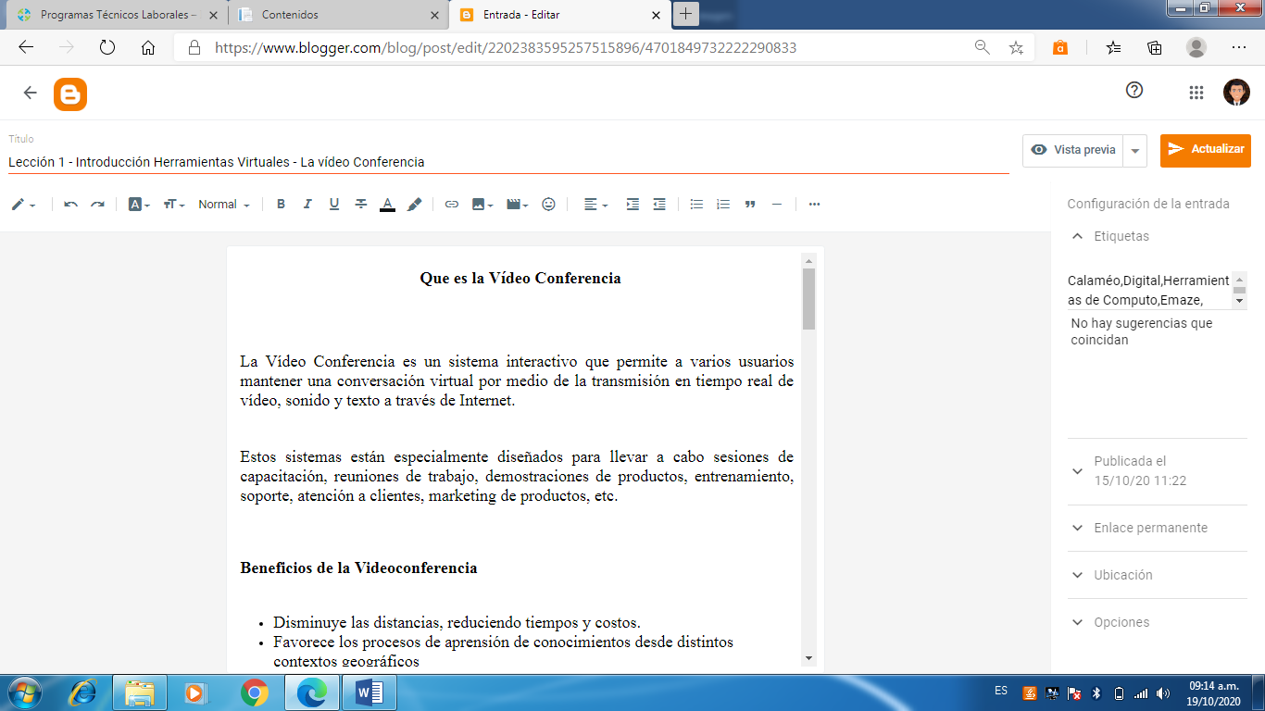This screenshot has height=711, width=1265.
Task: Toggle strikethrough formatting
Action: coord(361,205)
